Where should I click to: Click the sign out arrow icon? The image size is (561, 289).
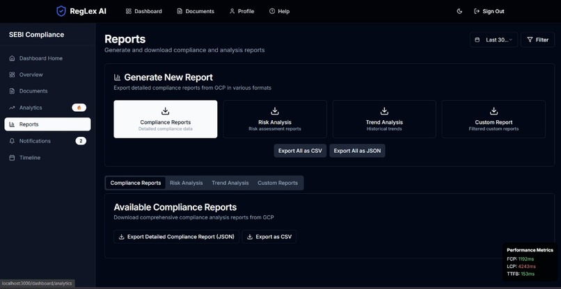477,11
